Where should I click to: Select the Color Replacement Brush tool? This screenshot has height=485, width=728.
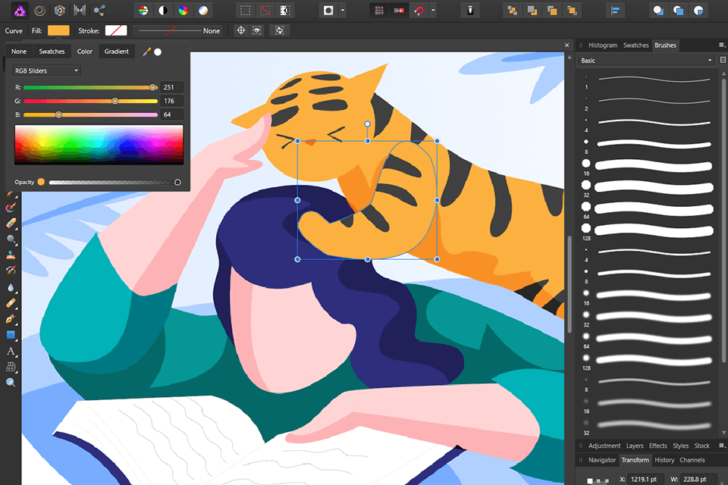point(10,208)
